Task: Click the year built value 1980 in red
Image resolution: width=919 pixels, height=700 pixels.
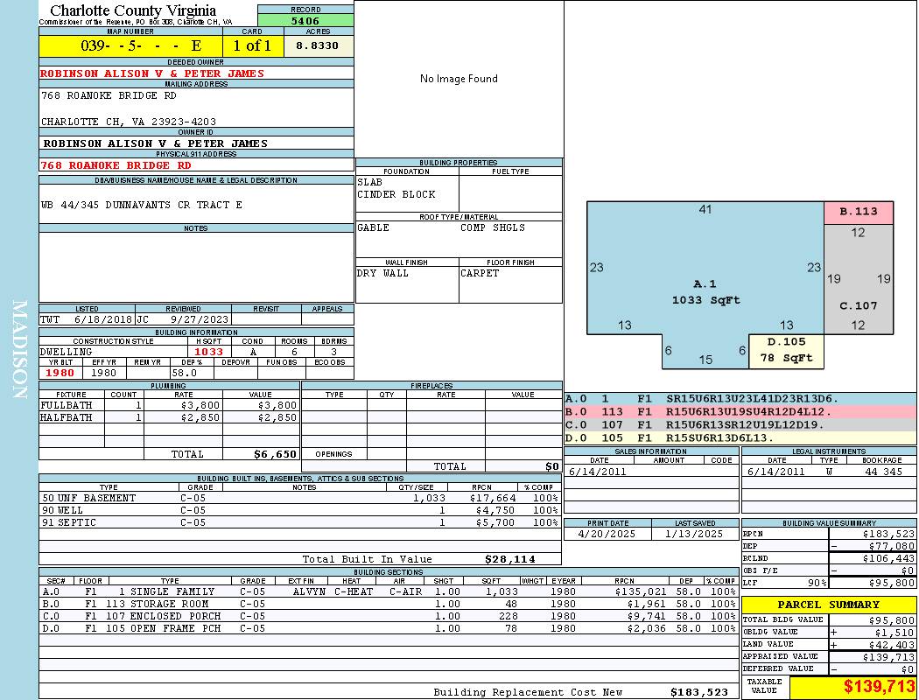Action: click(60, 373)
